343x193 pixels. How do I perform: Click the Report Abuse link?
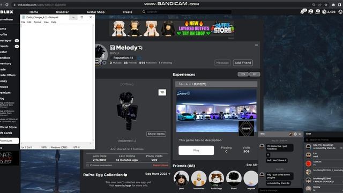click(x=161, y=165)
